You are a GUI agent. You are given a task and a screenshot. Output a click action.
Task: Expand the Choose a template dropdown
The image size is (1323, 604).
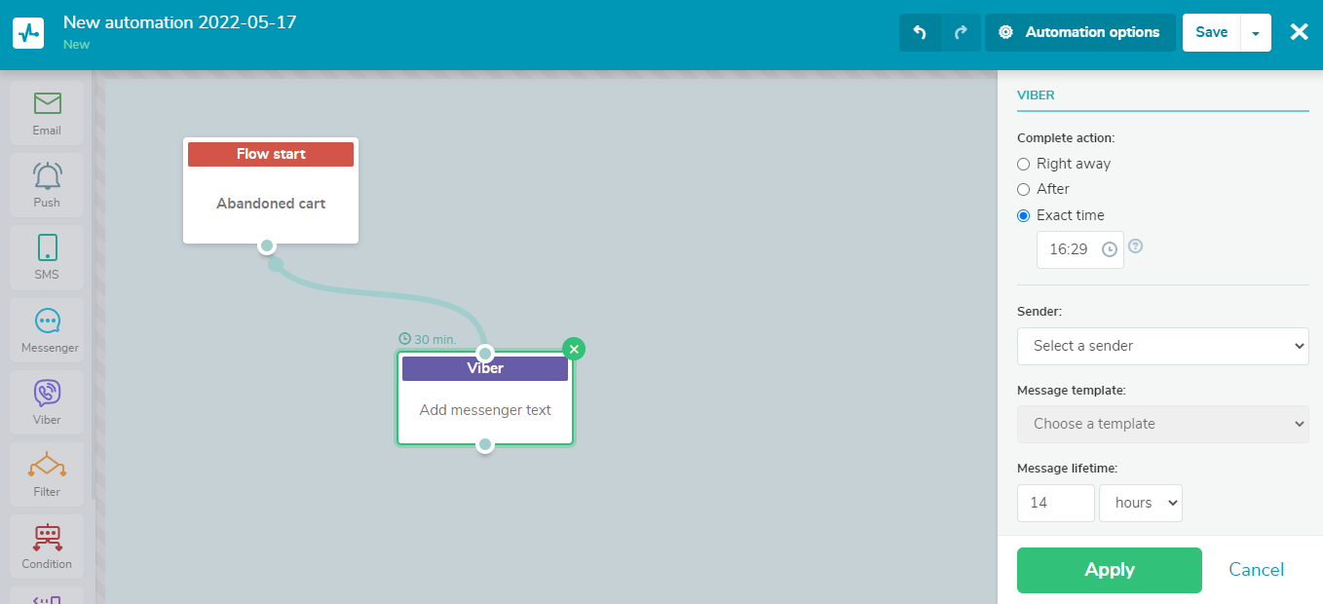click(1162, 424)
